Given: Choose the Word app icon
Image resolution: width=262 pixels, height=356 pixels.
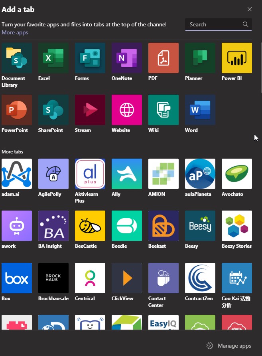Looking at the screenshot, I should click(200, 110).
